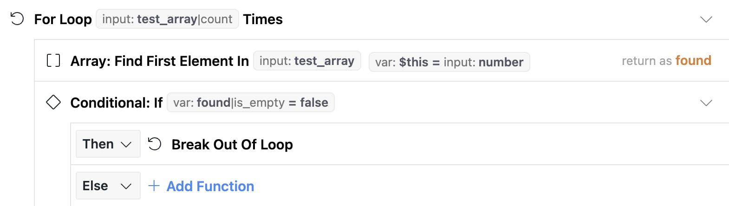Collapse the Conditional block with its chevron
Viewport: 729px width, 206px height.
[x=706, y=103]
